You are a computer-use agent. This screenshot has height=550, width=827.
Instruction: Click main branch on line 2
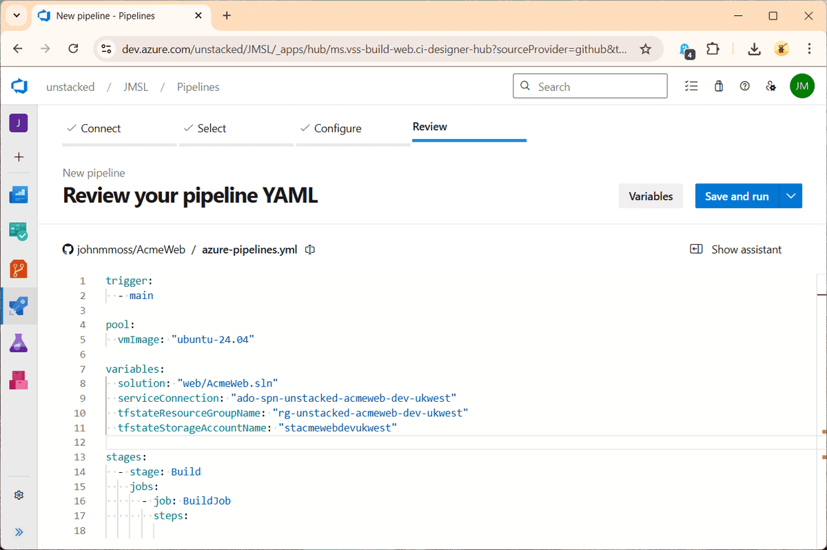pyautogui.click(x=141, y=296)
